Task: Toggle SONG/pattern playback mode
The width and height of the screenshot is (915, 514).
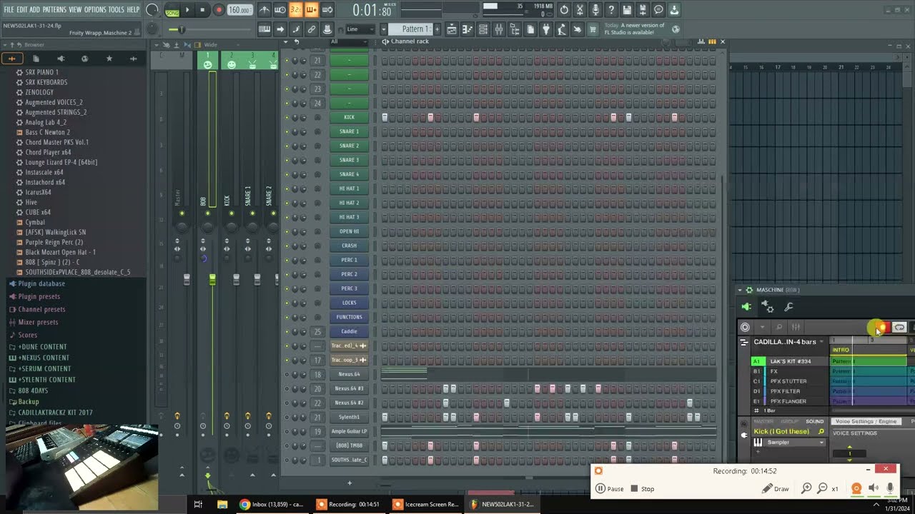Action: [172, 10]
